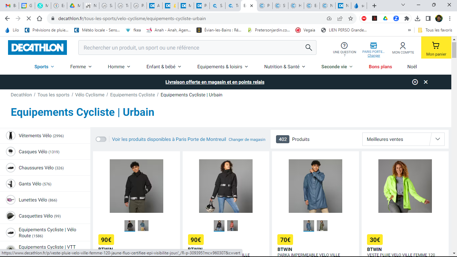Screen dimensions: 457x257
Task: Click the search magnifying glass icon
Action: coord(308,48)
